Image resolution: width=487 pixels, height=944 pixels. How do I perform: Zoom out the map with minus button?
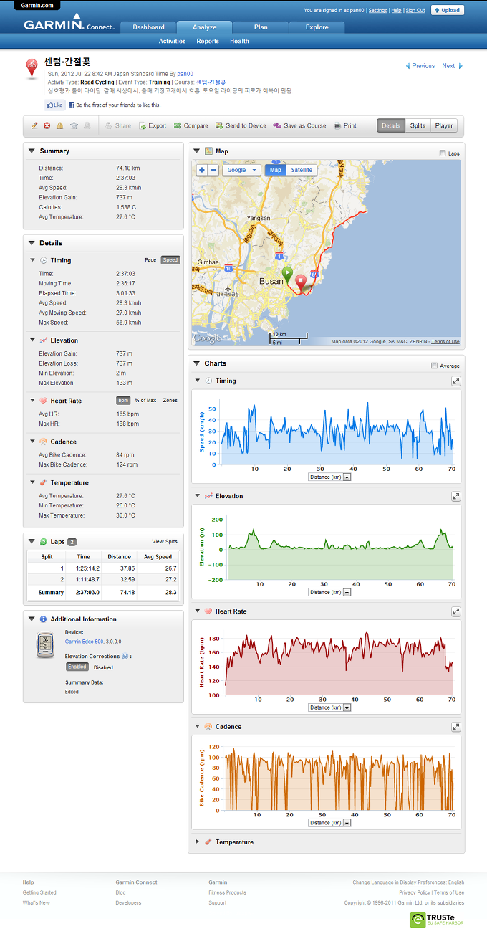(x=213, y=170)
